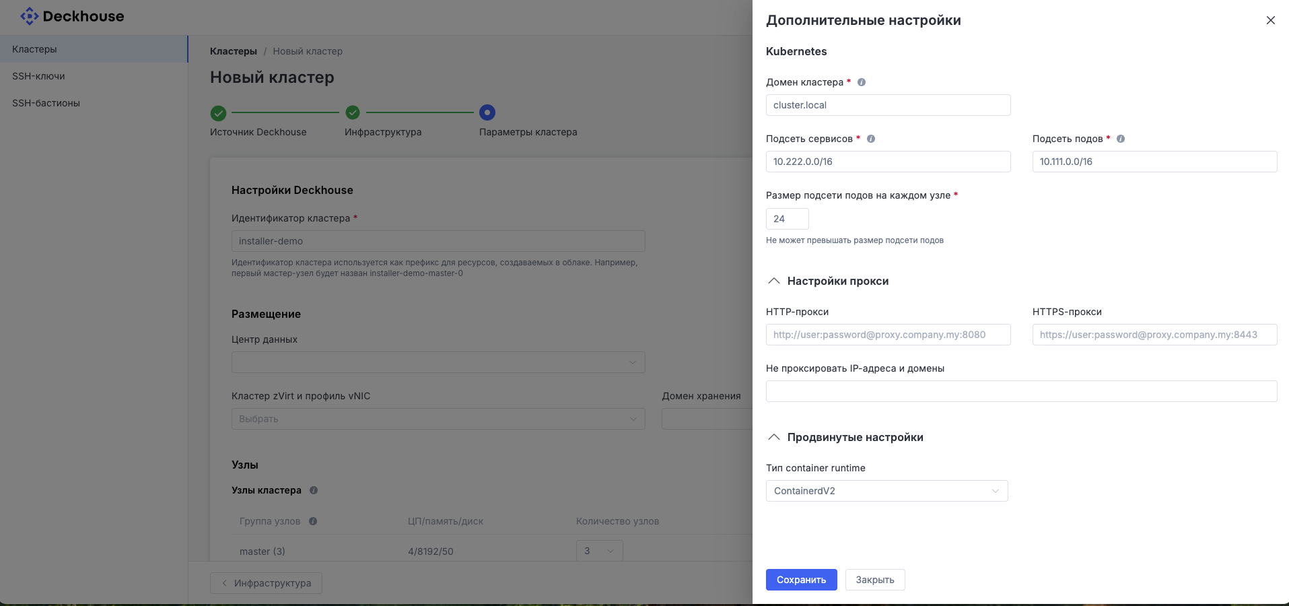Image resolution: width=1289 pixels, height=606 pixels.
Task: Click the Количество узлов column header
Action: 617,521
